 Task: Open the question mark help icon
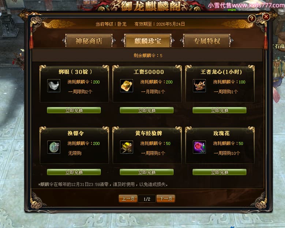pyautogui.click(x=252, y=18)
